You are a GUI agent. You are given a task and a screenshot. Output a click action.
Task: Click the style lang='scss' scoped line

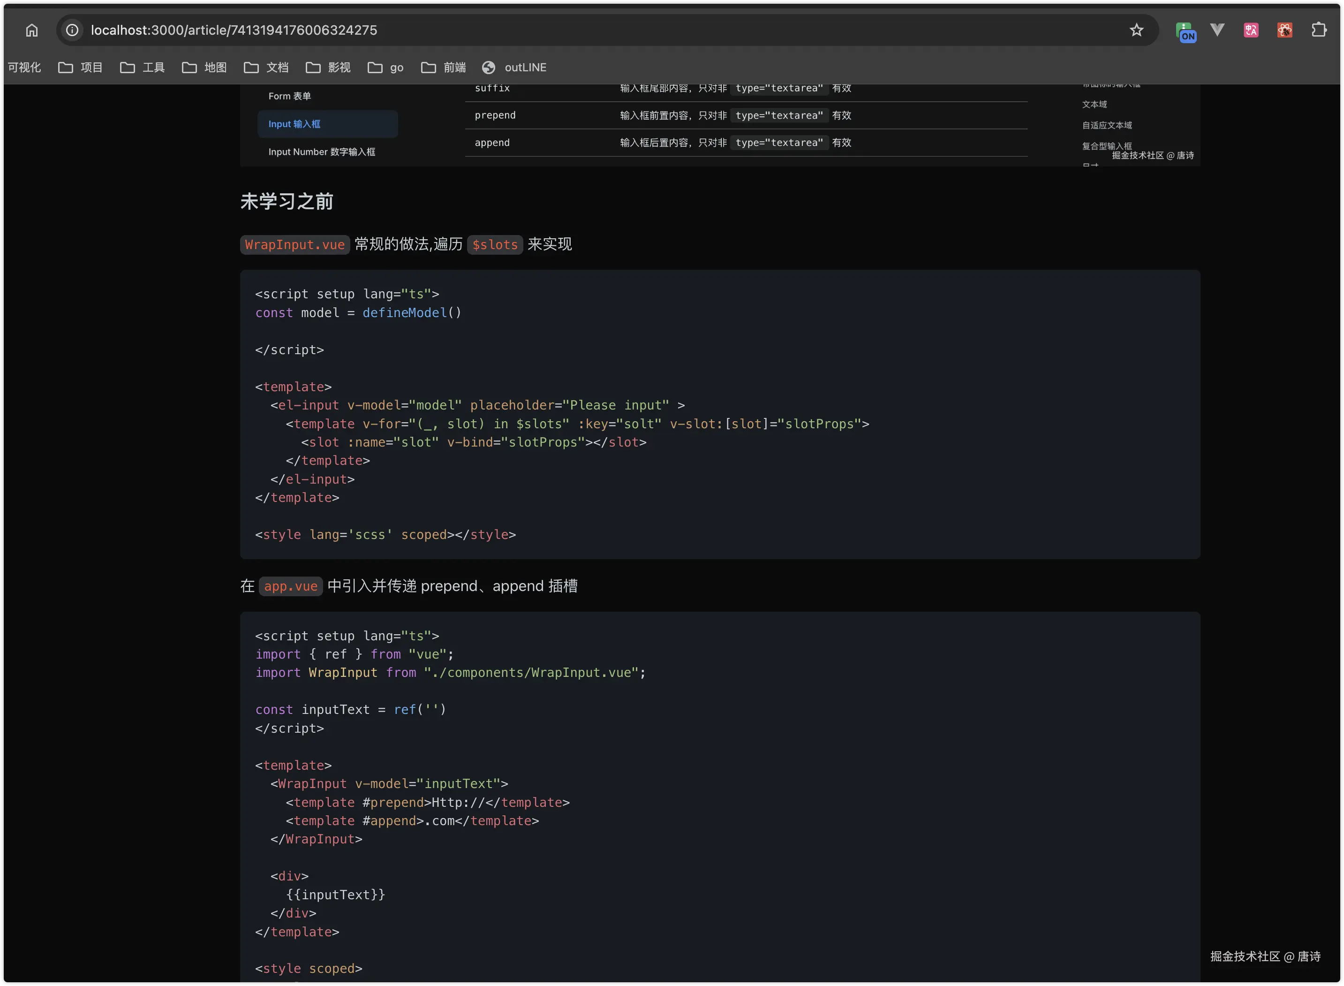pyautogui.click(x=385, y=535)
